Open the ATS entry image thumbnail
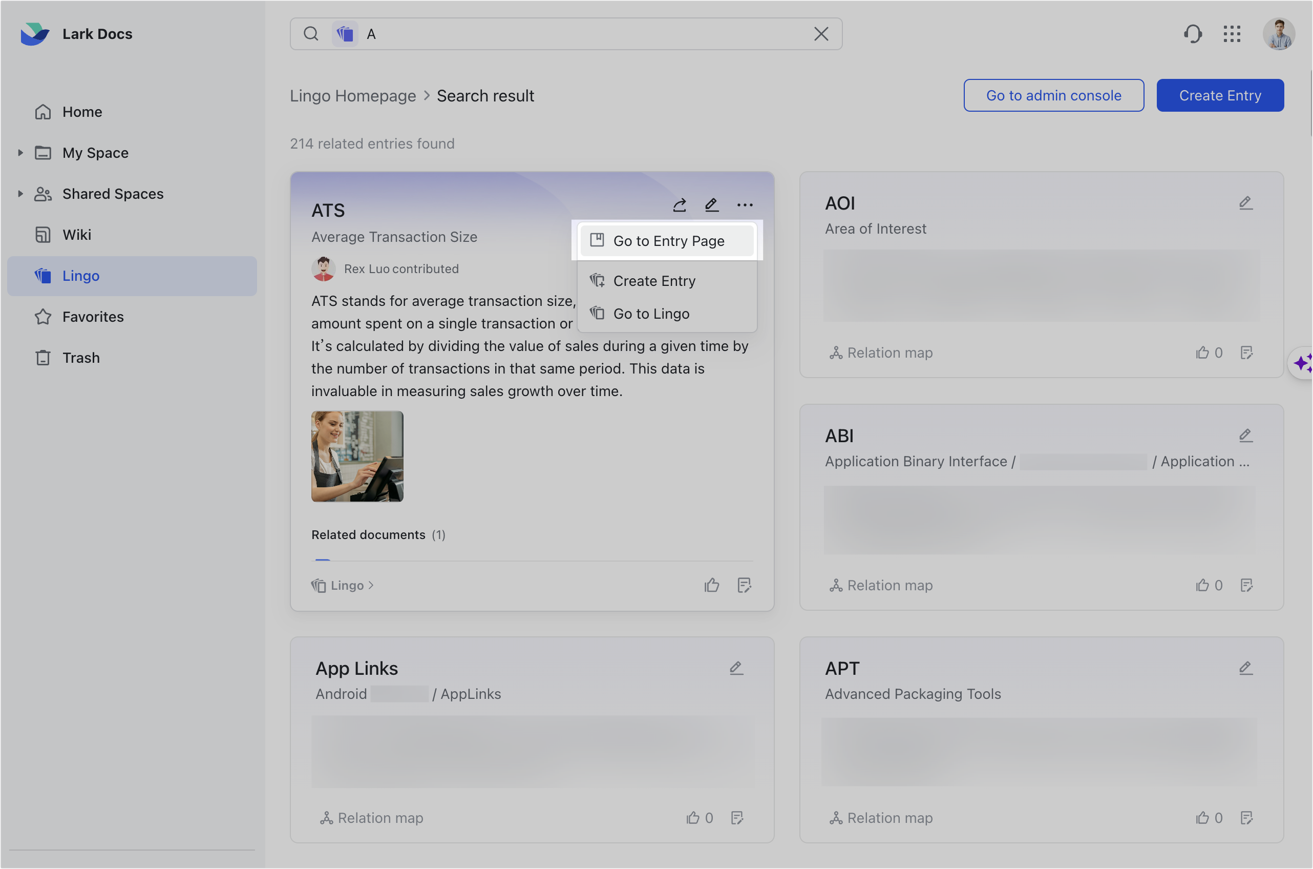The image size is (1313, 869). point(357,456)
